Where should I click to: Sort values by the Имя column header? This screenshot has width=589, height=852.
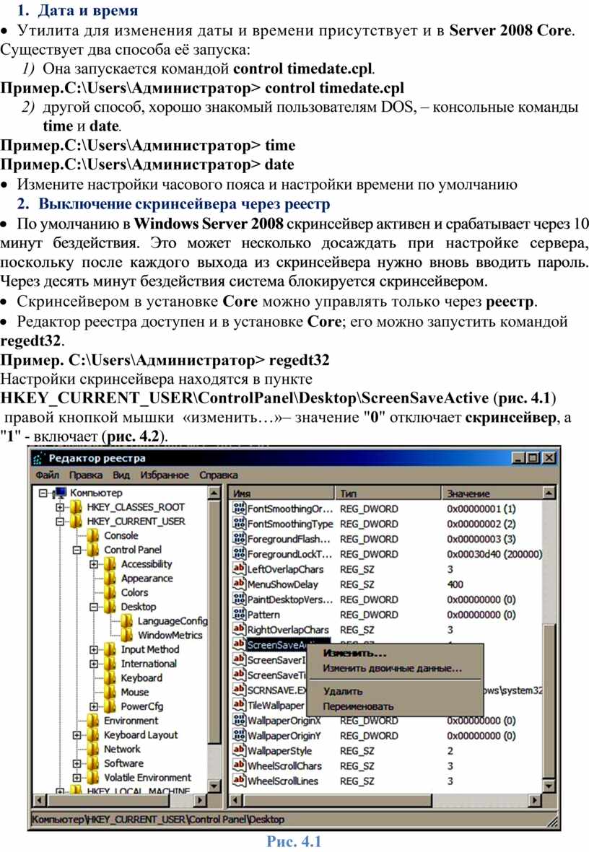pos(282,493)
